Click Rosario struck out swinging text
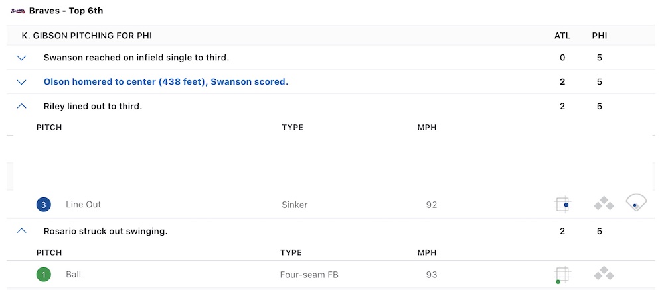664x290 pixels. tap(106, 231)
